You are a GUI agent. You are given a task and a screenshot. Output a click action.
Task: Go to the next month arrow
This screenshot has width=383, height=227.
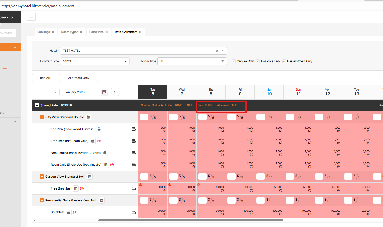click(x=115, y=92)
